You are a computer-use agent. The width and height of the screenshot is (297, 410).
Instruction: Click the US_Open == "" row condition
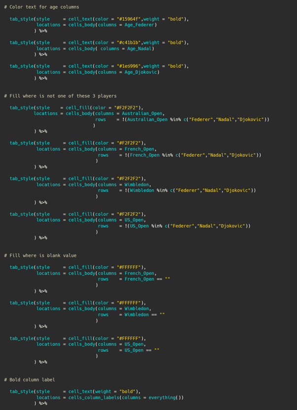[142, 350]
